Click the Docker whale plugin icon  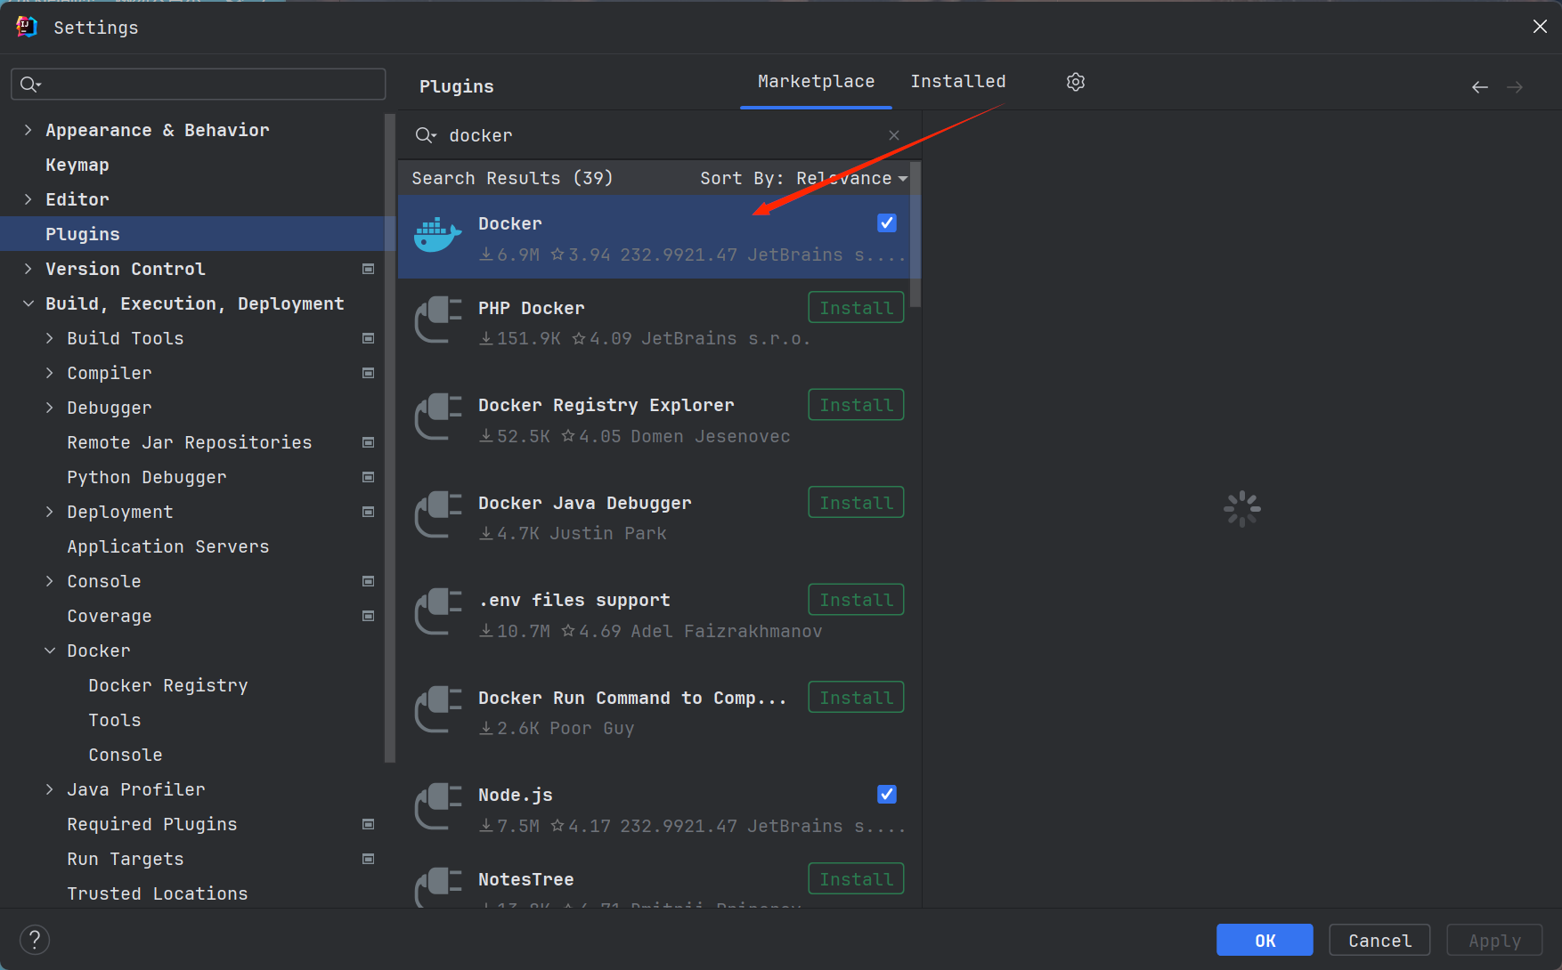pos(437,237)
